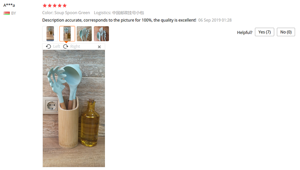Click the rotate left arrow icon
Screen dimensions: 300x170
coord(48,46)
